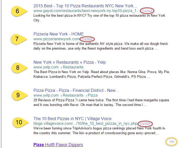Click the www.pizzerianewyork.com URL text

[56, 39]
